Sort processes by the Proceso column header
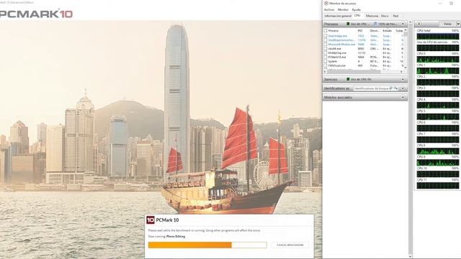Viewport: 461px width, 259px height. point(334,30)
